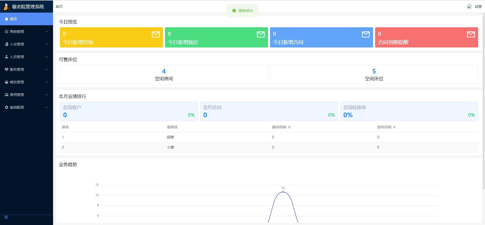Screen dimensions: 485x225
Task: Open the 人员管理 menu
Action: click(17, 57)
